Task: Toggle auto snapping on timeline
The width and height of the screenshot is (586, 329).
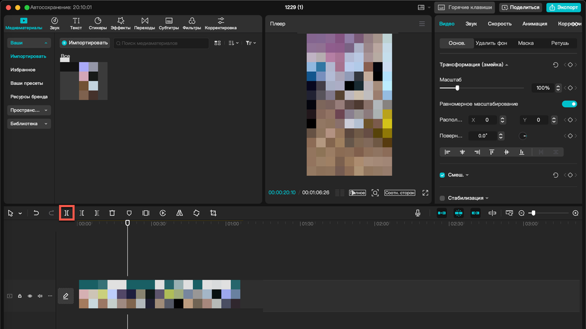Action: coord(459,213)
